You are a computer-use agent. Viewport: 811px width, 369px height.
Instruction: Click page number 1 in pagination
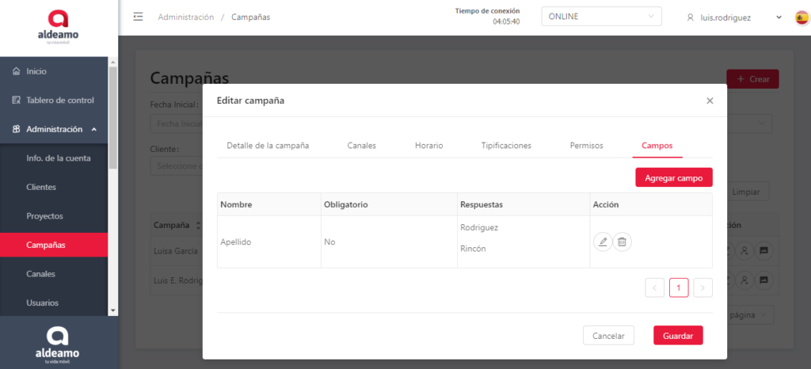point(679,287)
